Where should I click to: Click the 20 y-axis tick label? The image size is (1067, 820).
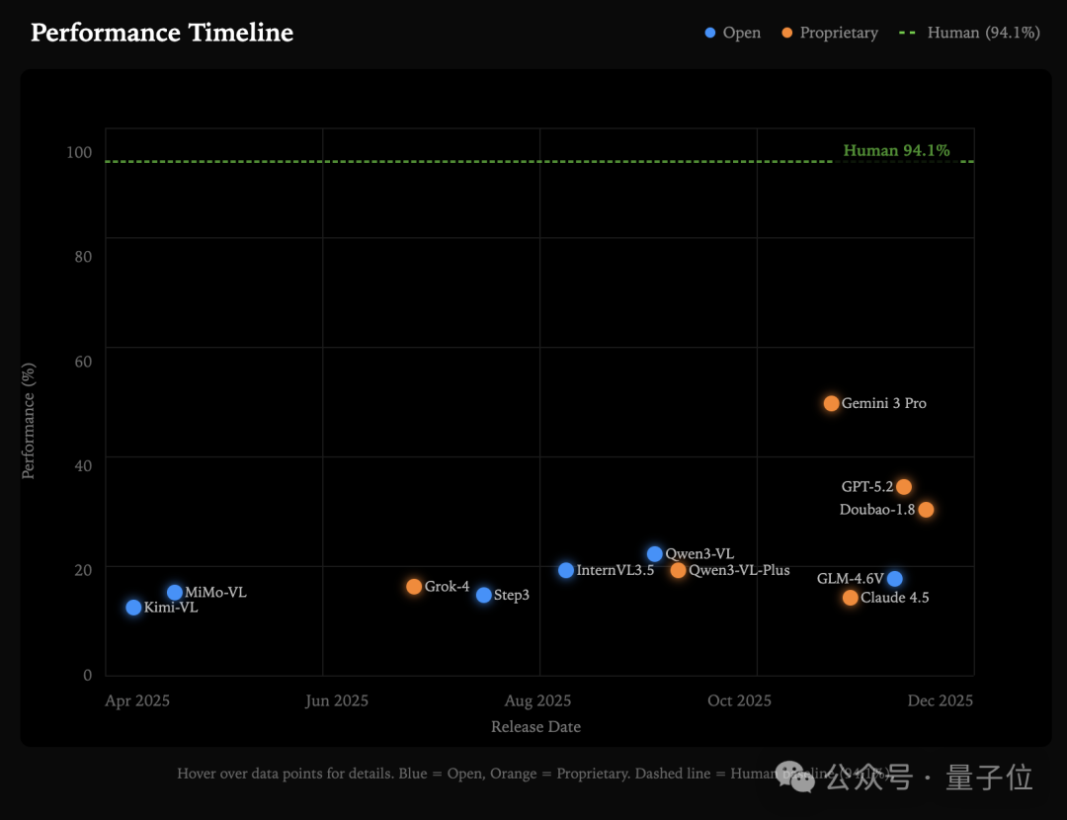click(x=83, y=570)
